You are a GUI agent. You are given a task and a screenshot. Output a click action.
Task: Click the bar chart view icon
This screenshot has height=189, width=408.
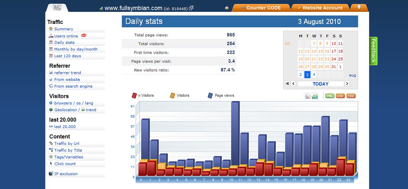(x=307, y=96)
